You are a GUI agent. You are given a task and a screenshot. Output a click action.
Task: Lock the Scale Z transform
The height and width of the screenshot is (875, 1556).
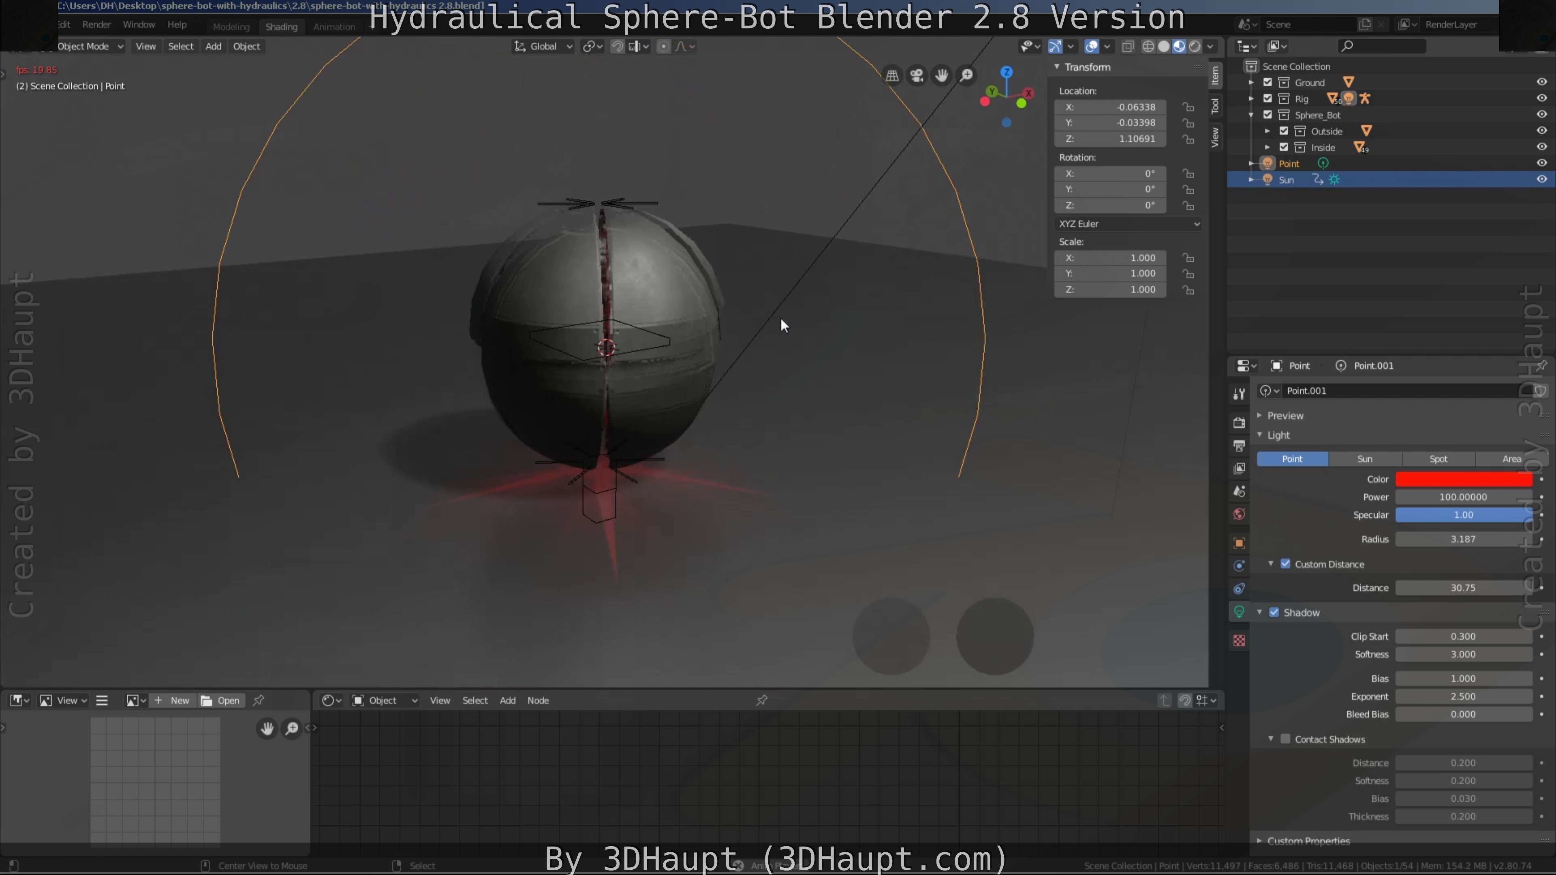pos(1188,290)
